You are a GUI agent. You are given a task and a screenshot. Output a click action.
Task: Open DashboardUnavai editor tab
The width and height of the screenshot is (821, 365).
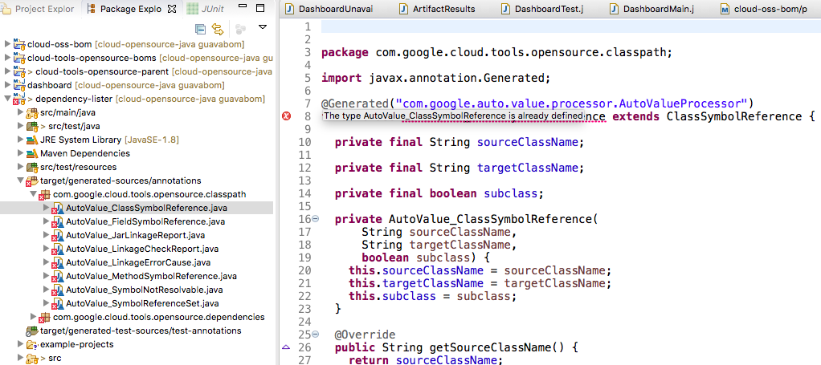(329, 9)
